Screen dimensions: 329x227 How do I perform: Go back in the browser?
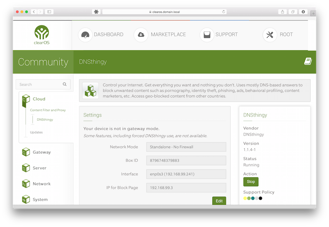(34, 12)
